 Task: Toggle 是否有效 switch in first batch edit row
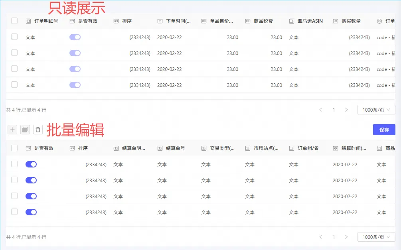(31, 164)
